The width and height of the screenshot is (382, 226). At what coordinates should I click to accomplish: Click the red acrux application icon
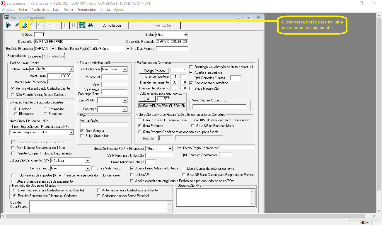pos(3,3)
